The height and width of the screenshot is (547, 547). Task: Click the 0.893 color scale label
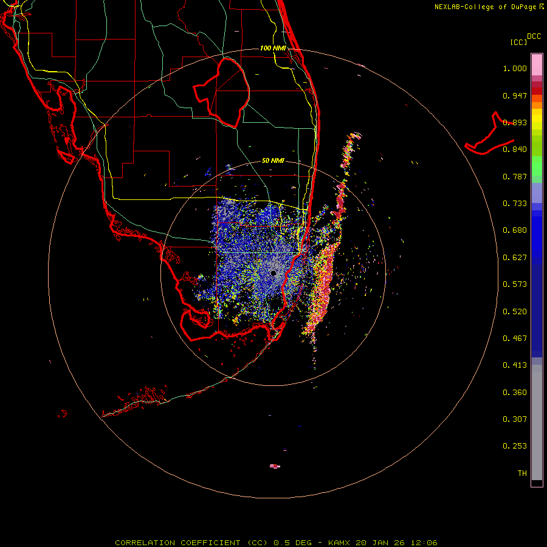pos(515,122)
